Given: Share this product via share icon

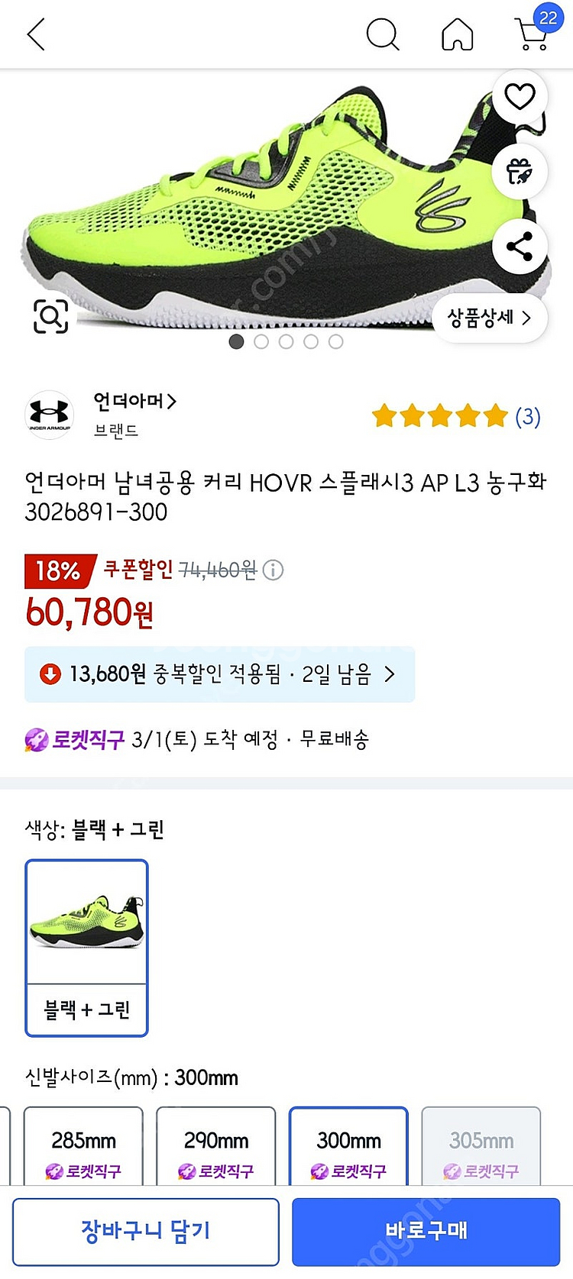Looking at the screenshot, I should click(520, 247).
